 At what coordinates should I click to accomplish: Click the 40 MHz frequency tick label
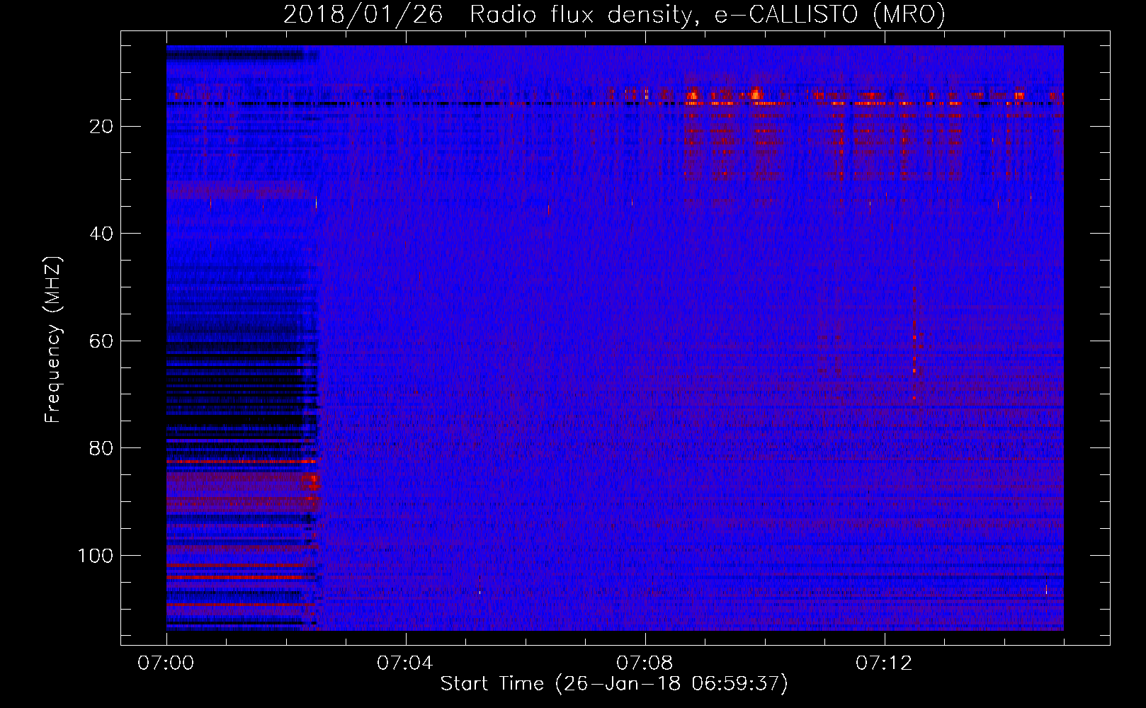101,234
